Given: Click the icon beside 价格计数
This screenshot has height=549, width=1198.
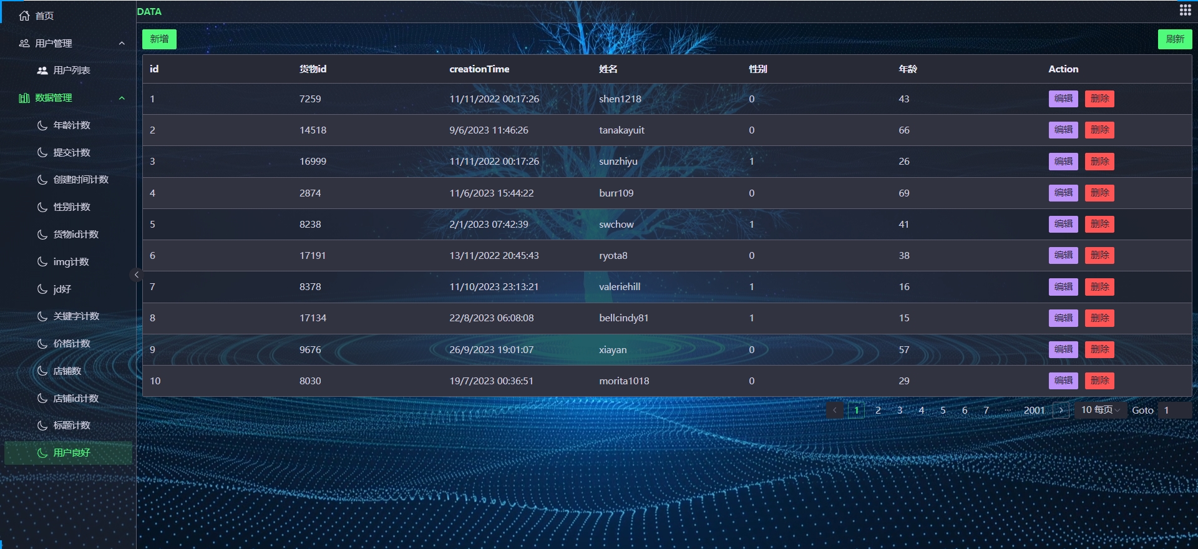Looking at the screenshot, I should click(x=42, y=344).
